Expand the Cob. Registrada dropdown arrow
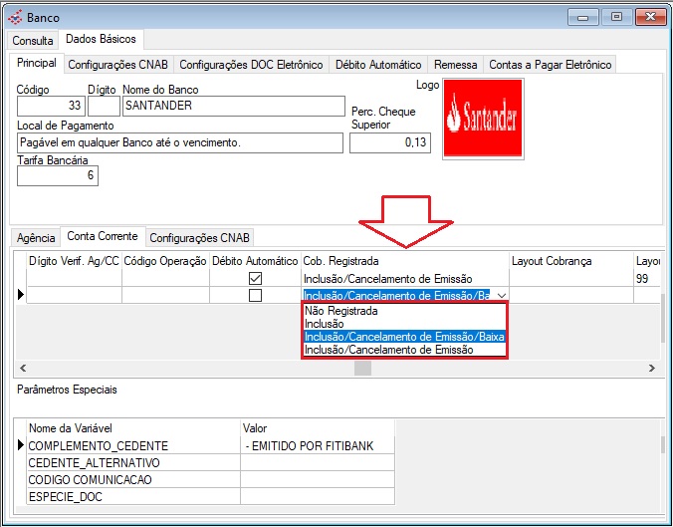 pos(501,296)
